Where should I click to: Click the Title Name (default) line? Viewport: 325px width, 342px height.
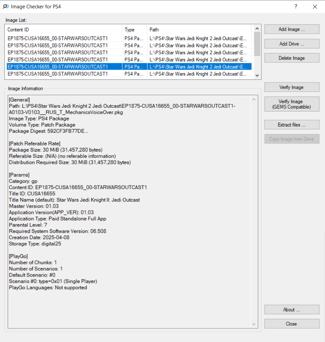74,200
